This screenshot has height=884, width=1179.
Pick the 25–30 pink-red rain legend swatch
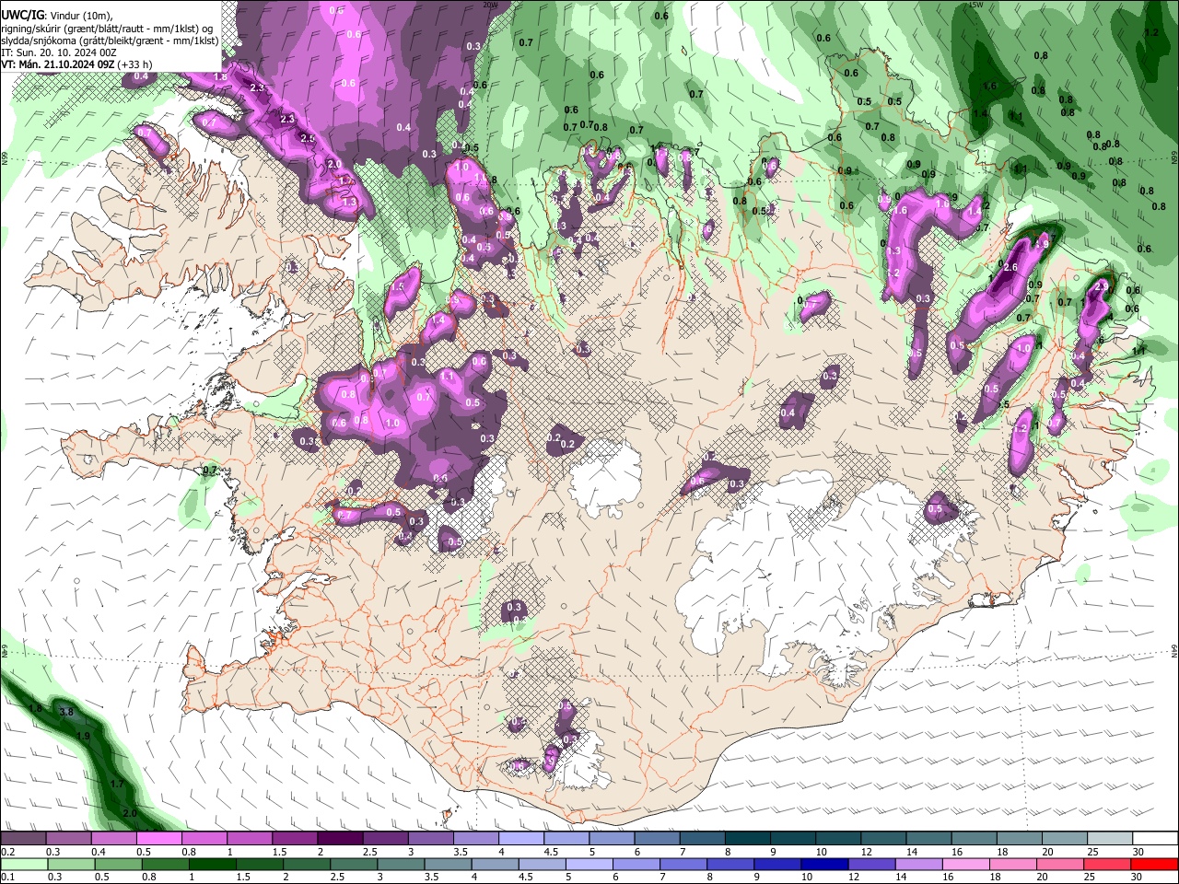click(x=1107, y=865)
